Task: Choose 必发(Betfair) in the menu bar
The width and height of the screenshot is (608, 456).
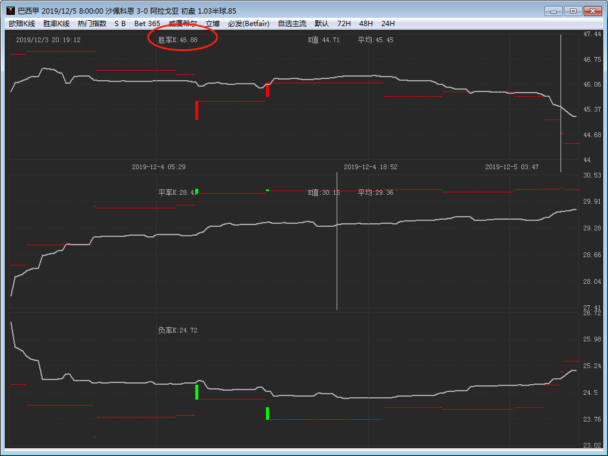Action: pos(249,24)
